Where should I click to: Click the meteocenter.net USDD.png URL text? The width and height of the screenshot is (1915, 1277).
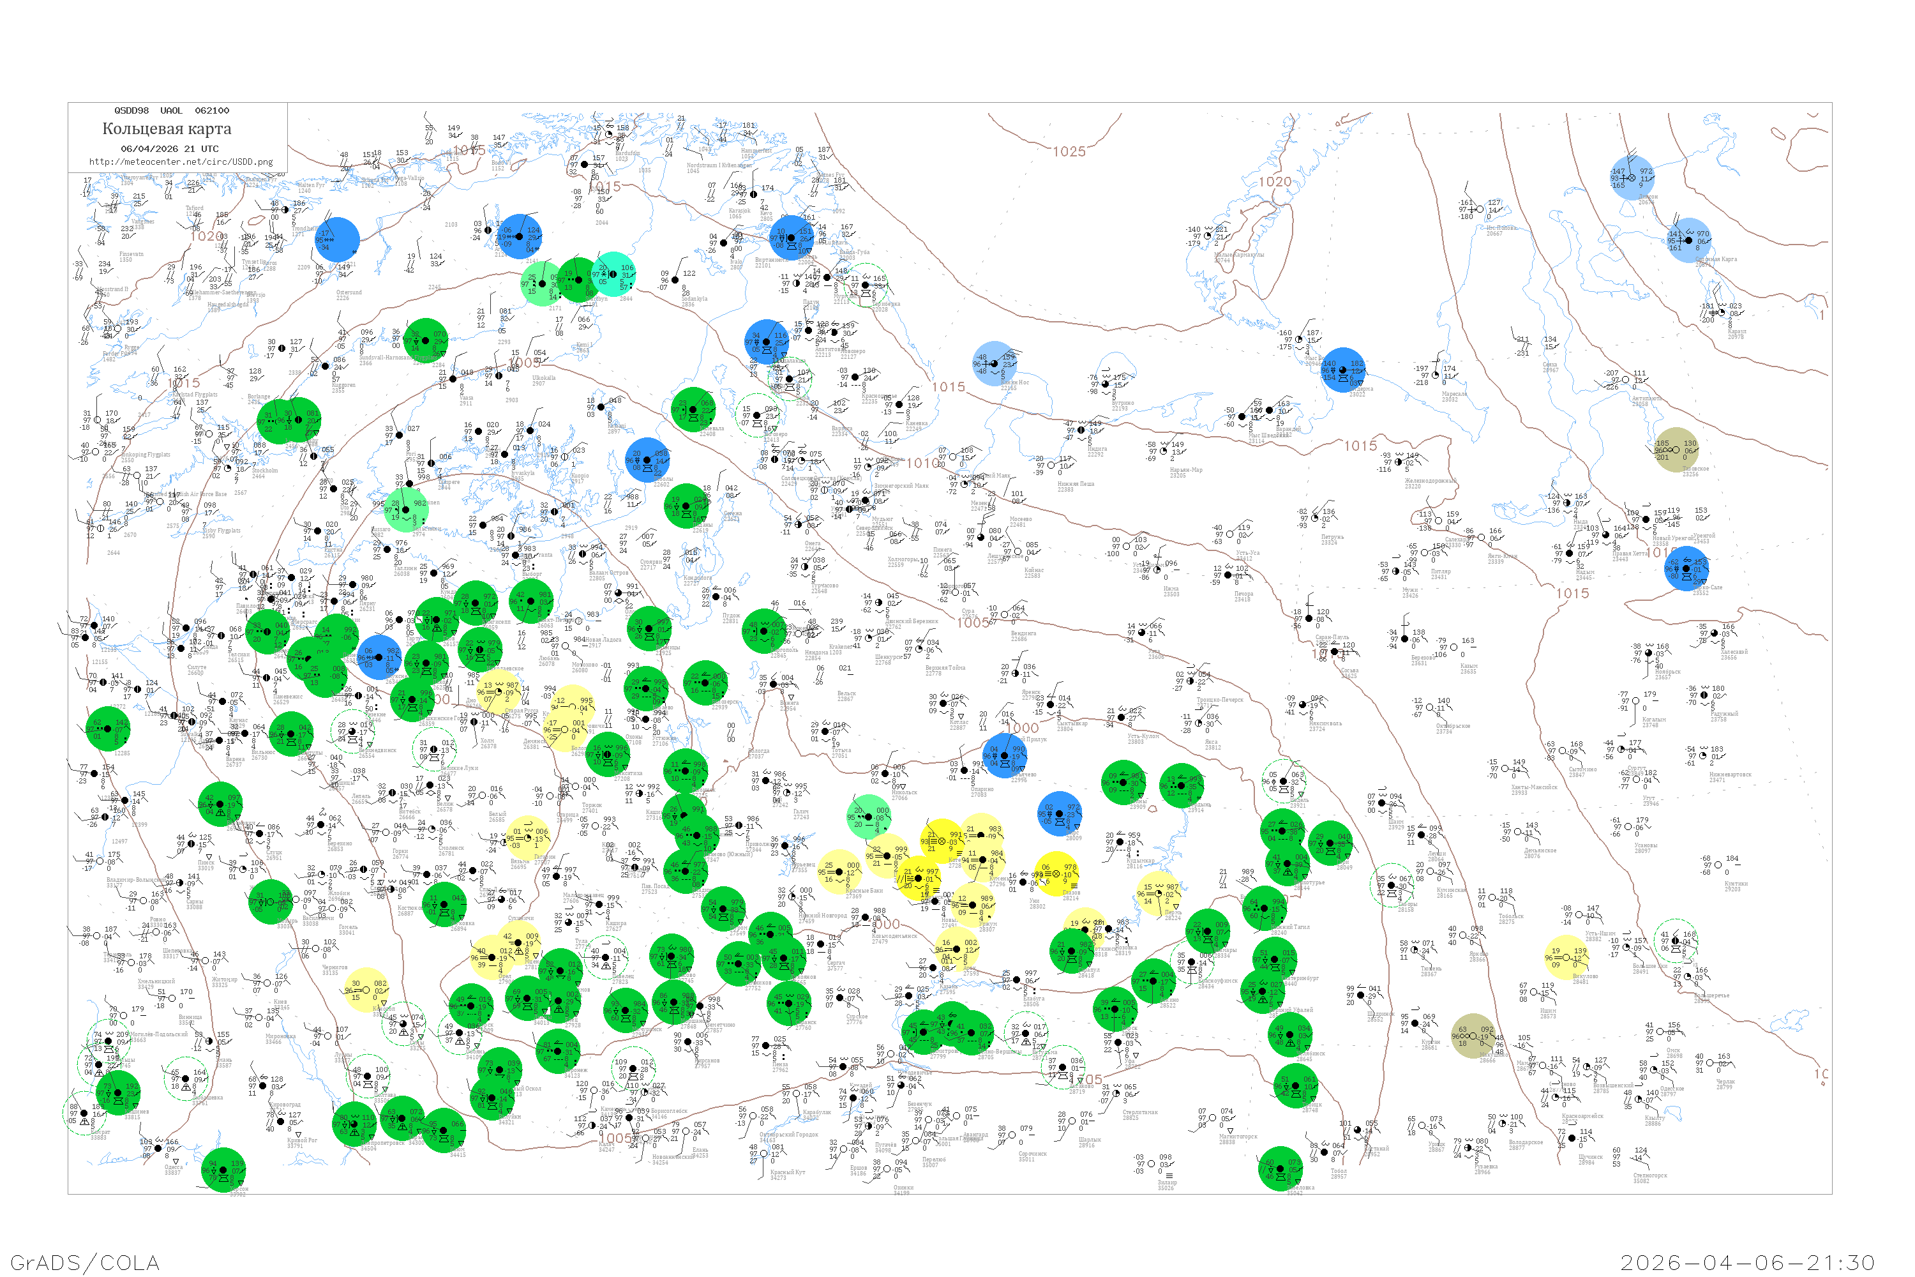[x=181, y=162]
